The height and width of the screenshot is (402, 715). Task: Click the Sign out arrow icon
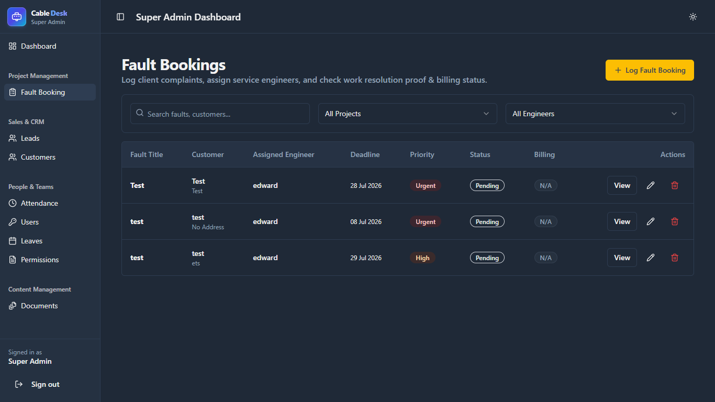pyautogui.click(x=19, y=384)
